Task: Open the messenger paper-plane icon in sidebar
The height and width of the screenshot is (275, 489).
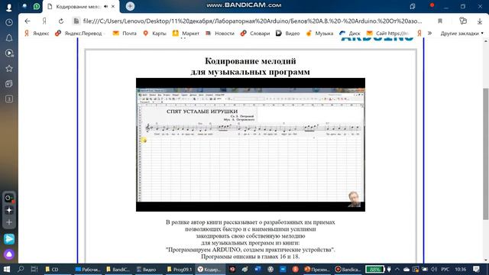Action: (9, 239)
